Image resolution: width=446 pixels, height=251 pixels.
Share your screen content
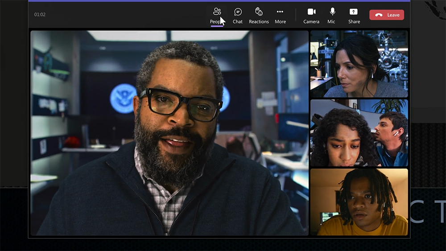354,16
